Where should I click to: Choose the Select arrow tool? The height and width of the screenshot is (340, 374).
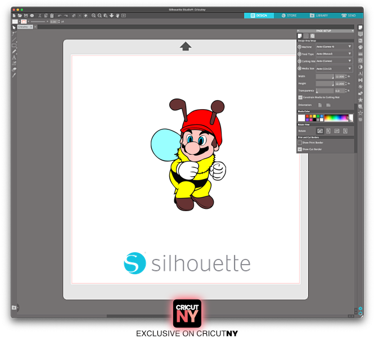pos(14,28)
